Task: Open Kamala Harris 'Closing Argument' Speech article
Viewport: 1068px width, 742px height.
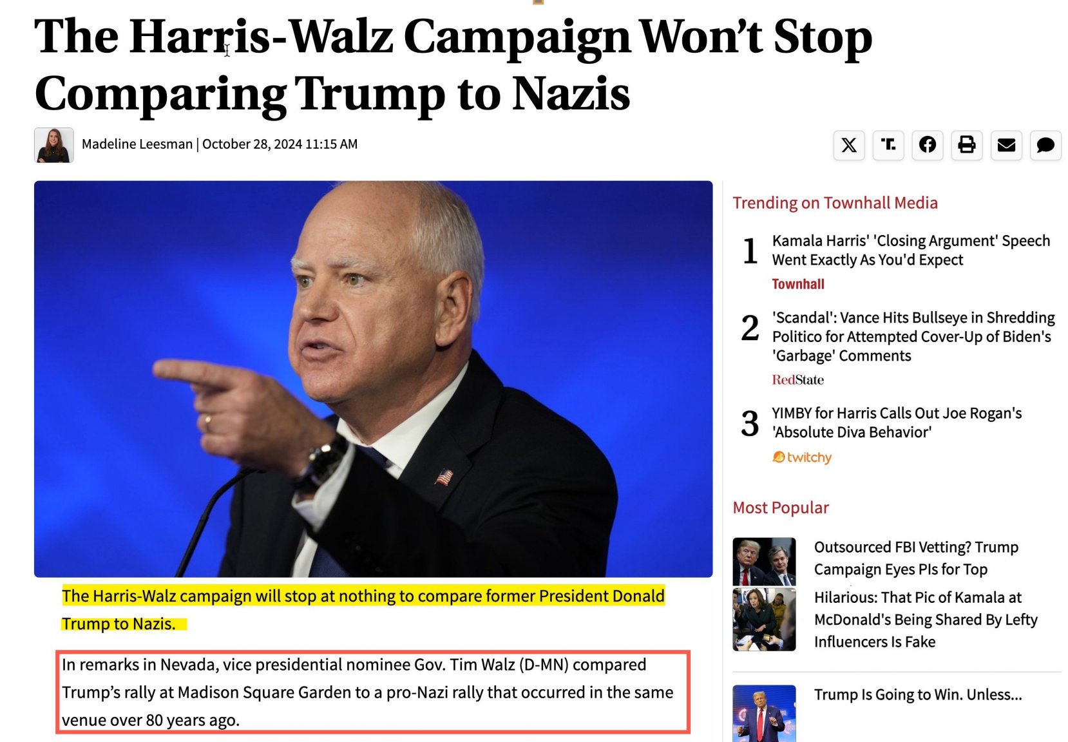Action: point(911,250)
